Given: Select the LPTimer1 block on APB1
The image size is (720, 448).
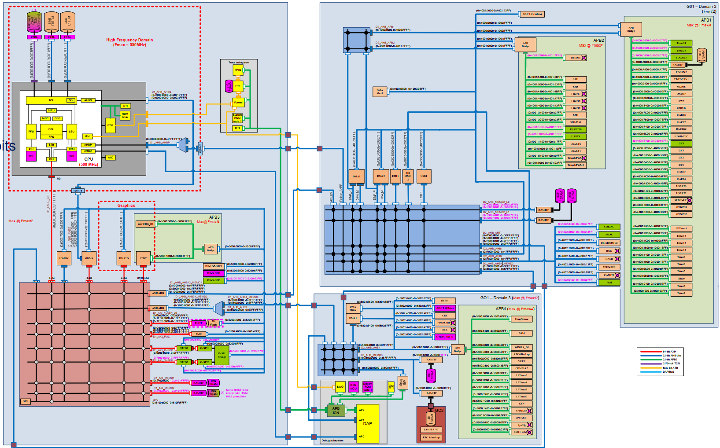Looking at the screenshot, I should point(681,228).
